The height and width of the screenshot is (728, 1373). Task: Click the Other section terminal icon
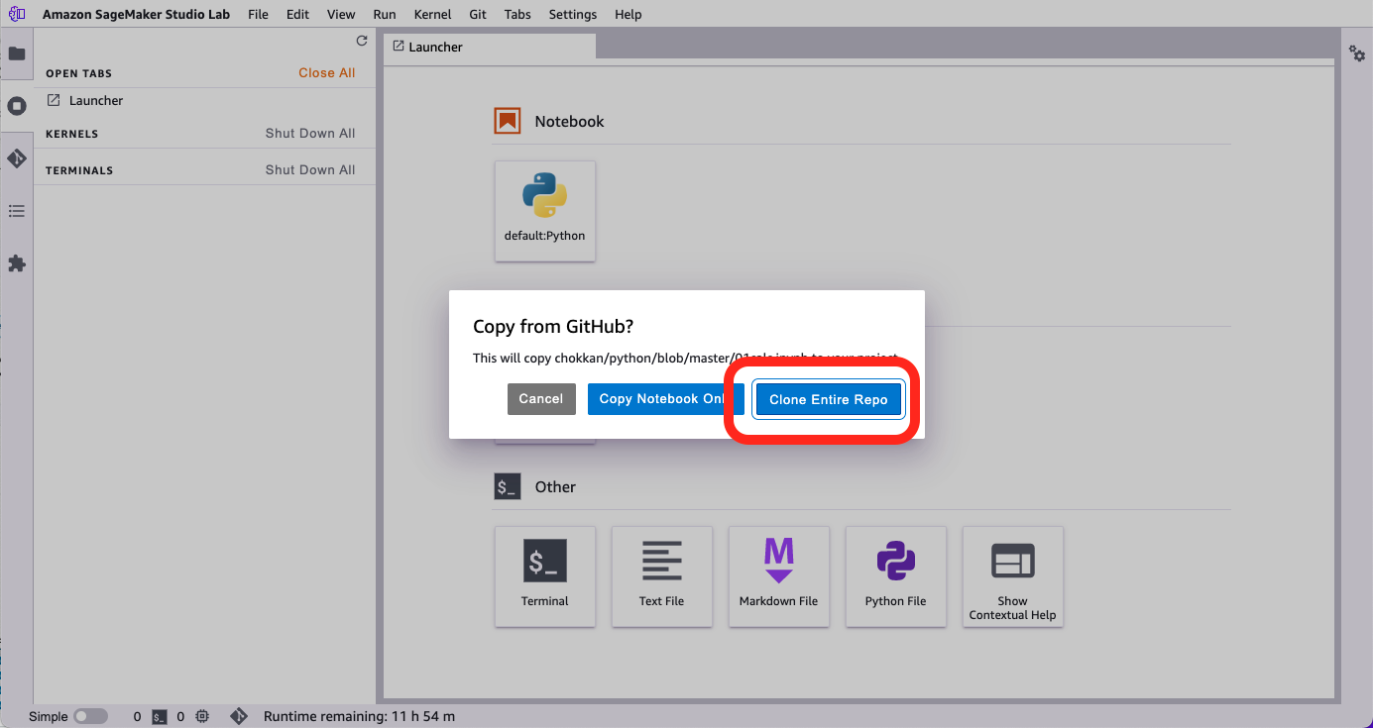tap(508, 486)
